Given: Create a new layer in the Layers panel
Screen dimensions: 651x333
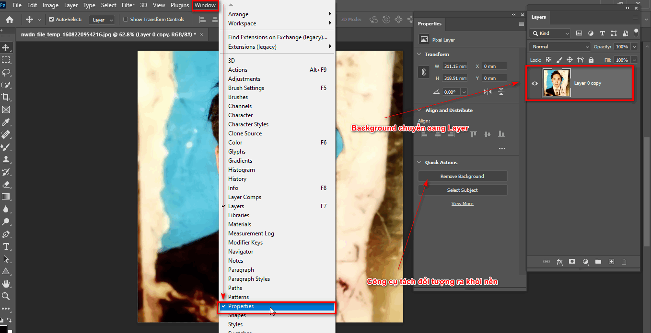Looking at the screenshot, I should [611, 262].
